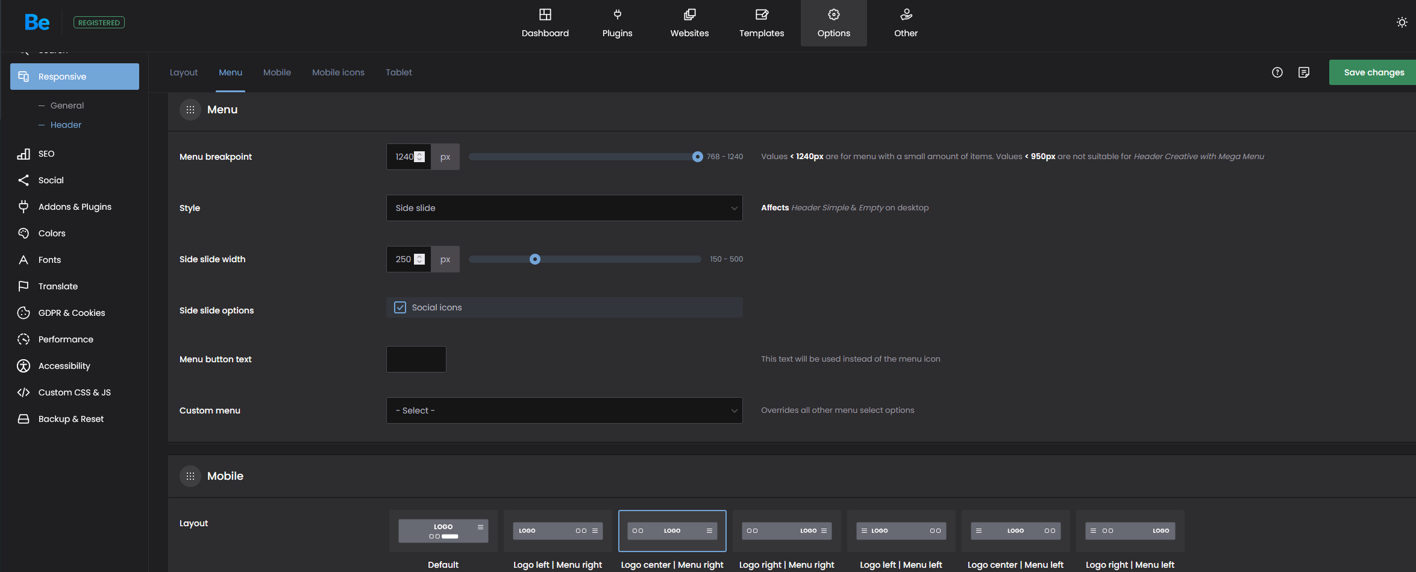Open the Other section
1416x572 pixels.
pyautogui.click(x=906, y=23)
